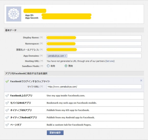
Task: Click the アプリをFacebookに結合する方法を選択 header
Action: point(74,73)
